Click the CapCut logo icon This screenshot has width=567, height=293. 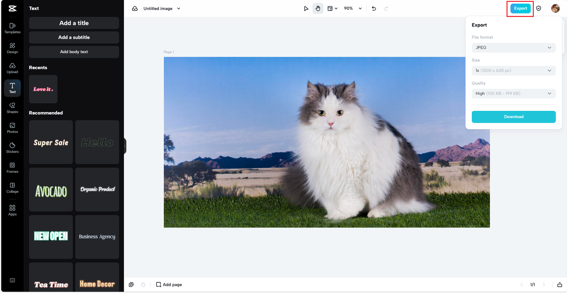coord(12,8)
